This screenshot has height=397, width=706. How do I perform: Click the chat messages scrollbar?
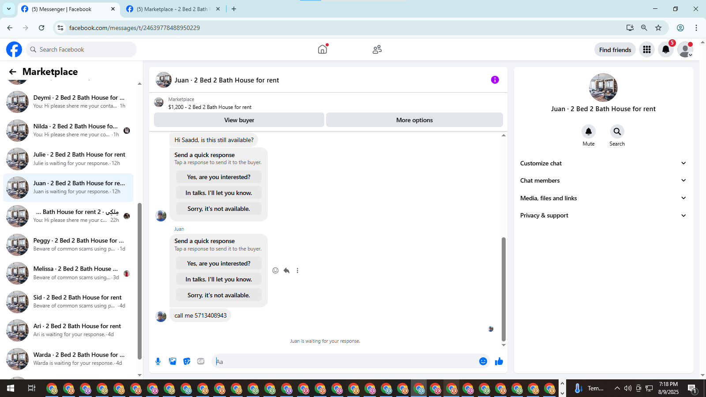click(503, 289)
